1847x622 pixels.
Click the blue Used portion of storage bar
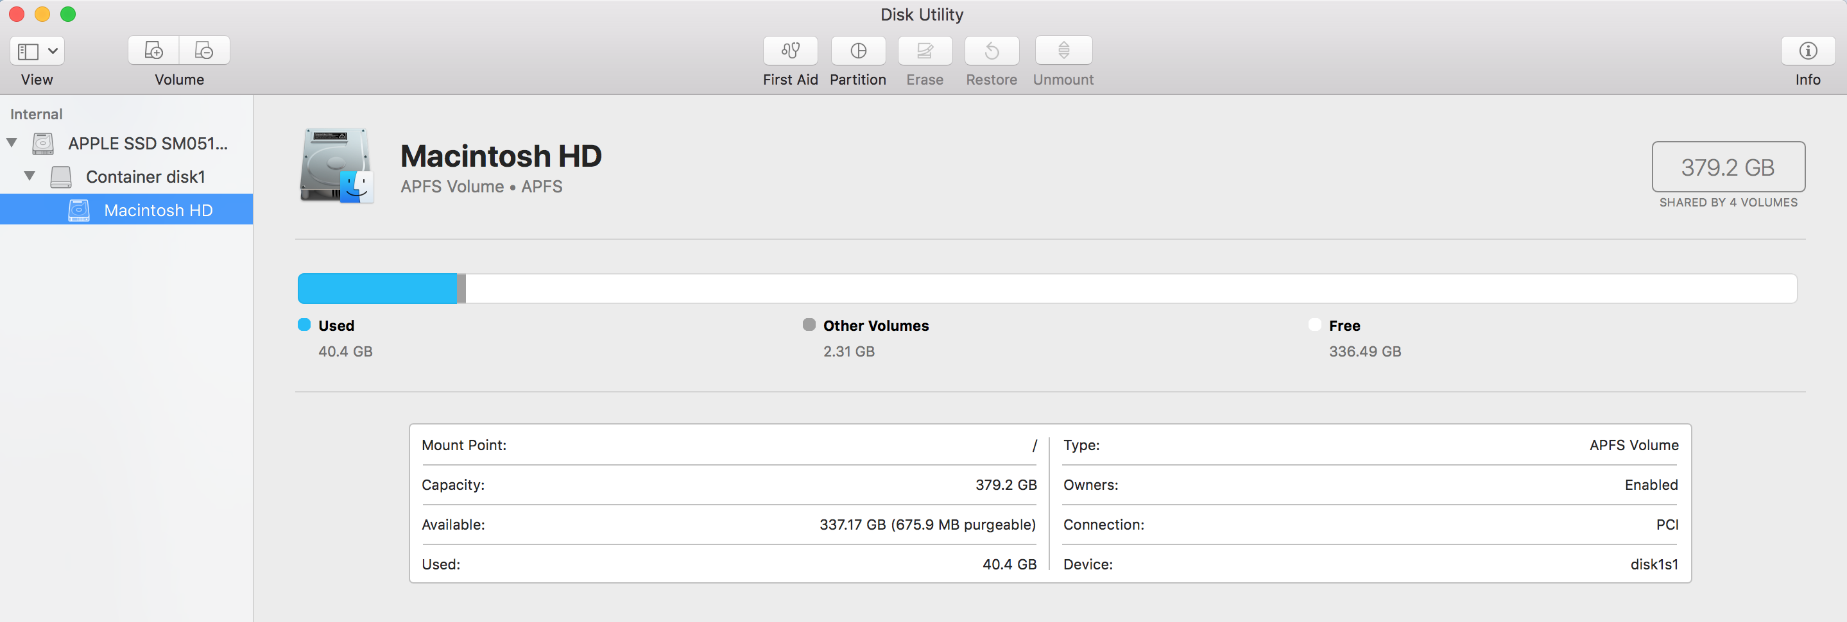[377, 287]
